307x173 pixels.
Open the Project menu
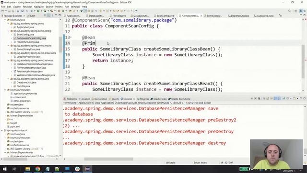tap(59, 7)
